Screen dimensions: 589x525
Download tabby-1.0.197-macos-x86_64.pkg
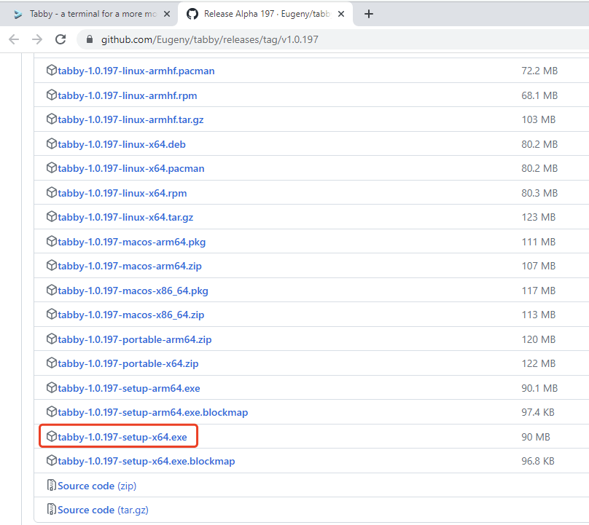pyautogui.click(x=133, y=291)
